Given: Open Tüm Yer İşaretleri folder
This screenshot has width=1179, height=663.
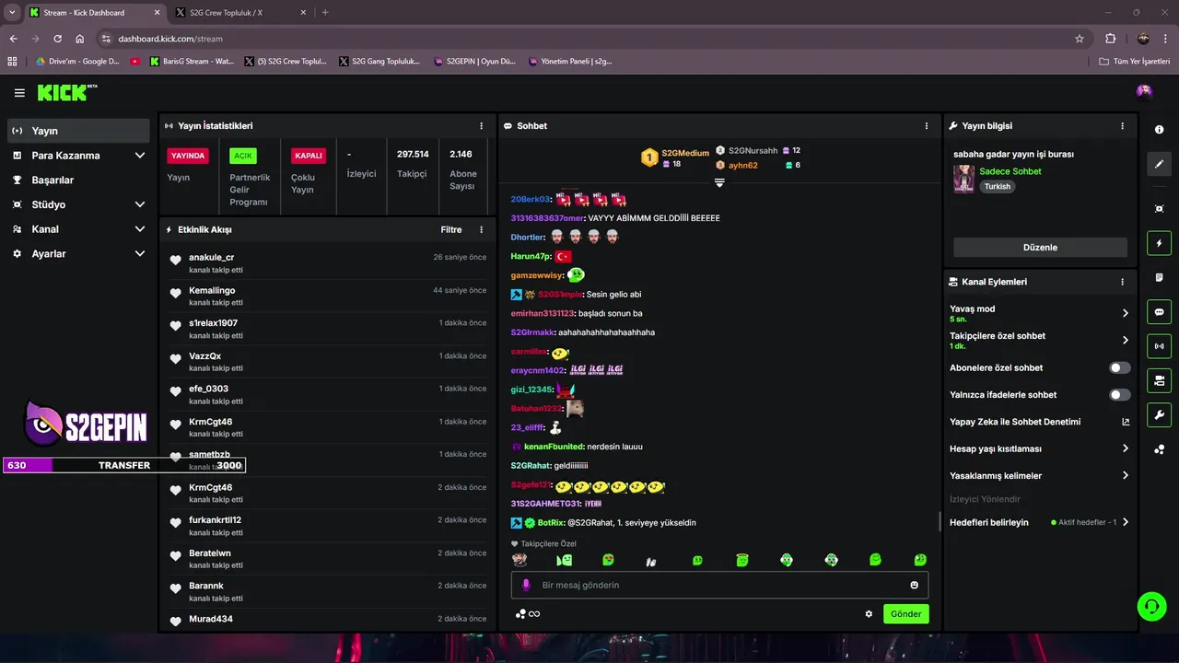Looking at the screenshot, I should pyautogui.click(x=1135, y=62).
